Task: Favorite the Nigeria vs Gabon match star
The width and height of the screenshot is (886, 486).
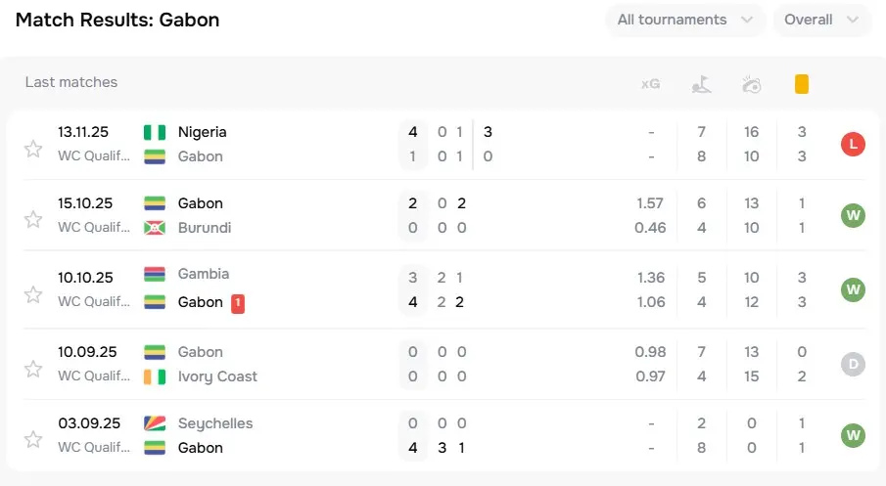Action: coord(33,149)
